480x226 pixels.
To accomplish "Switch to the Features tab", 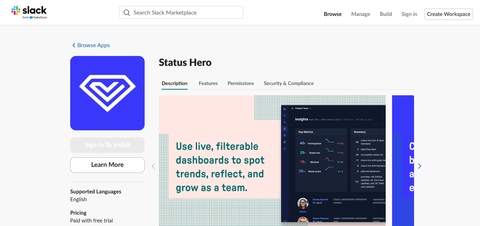I will pos(208,83).
